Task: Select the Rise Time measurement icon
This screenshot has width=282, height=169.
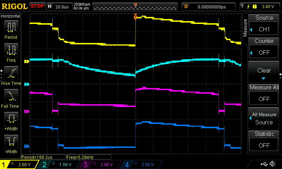Action: pos(11,73)
